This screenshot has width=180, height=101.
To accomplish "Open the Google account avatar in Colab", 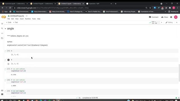I will (175, 17).
